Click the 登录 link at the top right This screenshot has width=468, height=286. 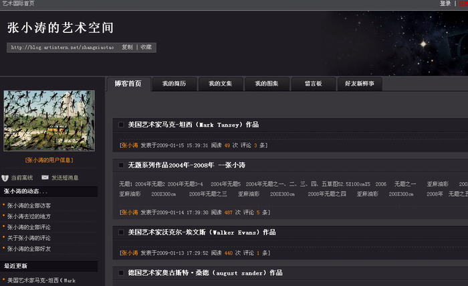tap(445, 3)
